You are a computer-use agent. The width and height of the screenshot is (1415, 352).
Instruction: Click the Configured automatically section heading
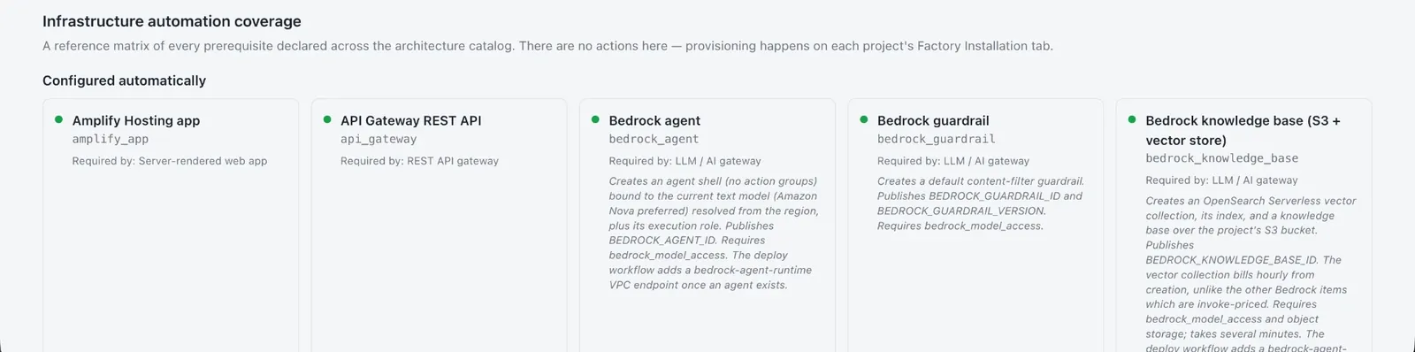[124, 80]
